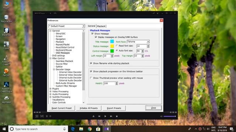This screenshot has height=132, width=236.
Task: Enable Show Thumbnail preview when seeking
Action: (x=91, y=78)
